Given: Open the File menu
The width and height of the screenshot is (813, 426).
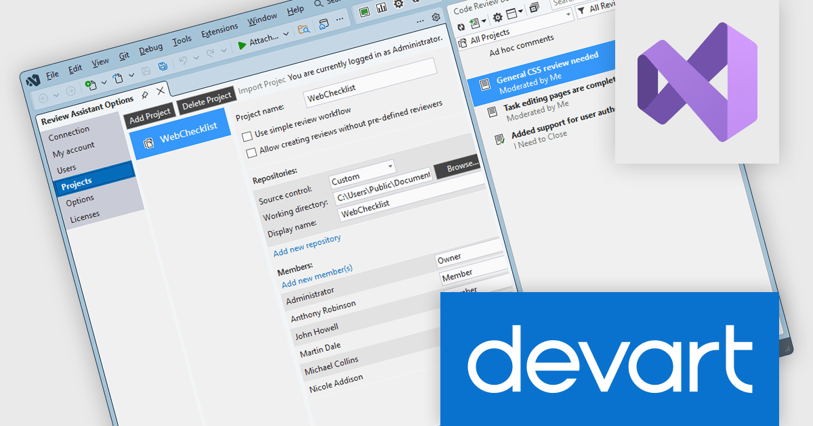Looking at the screenshot, I should [52, 74].
